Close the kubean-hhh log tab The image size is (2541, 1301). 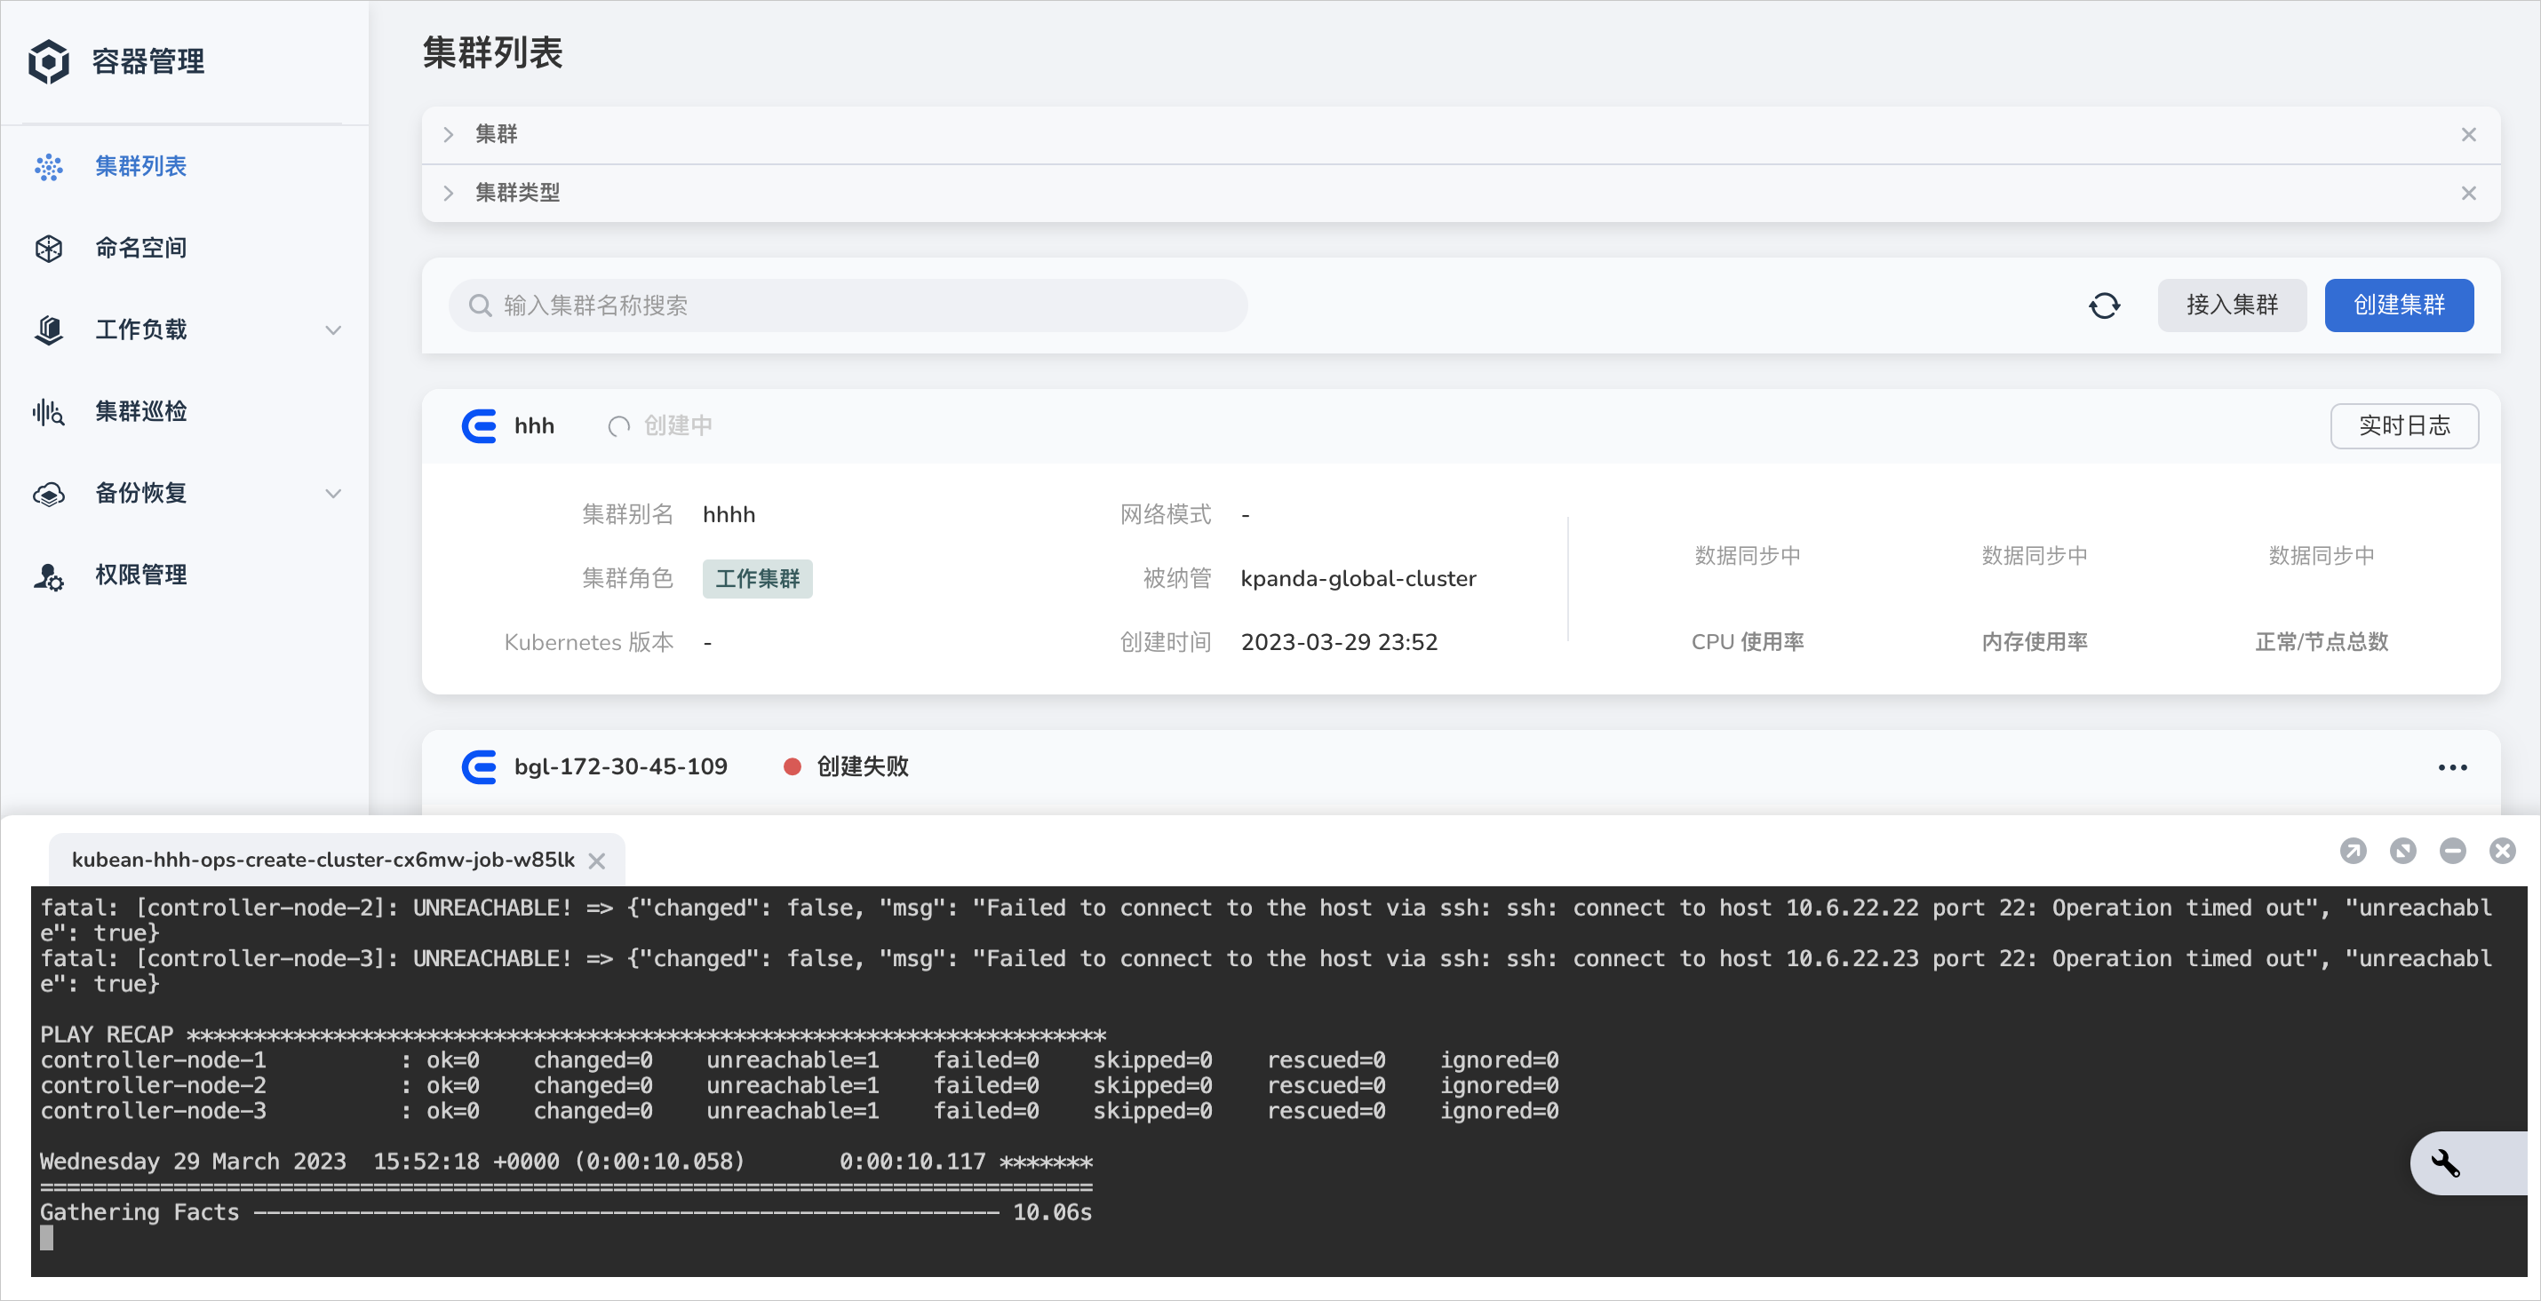click(597, 861)
